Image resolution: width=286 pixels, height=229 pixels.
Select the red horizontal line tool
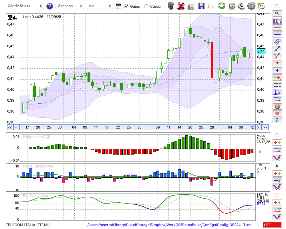(277, 27)
